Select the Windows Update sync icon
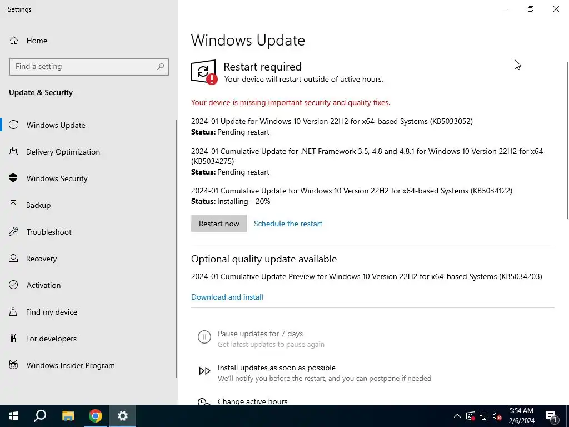 13,125
